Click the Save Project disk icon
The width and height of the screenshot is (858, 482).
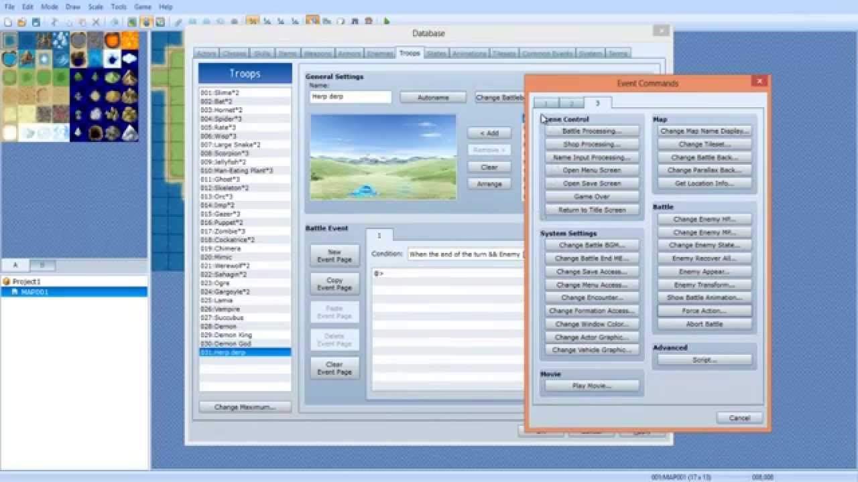click(x=36, y=22)
